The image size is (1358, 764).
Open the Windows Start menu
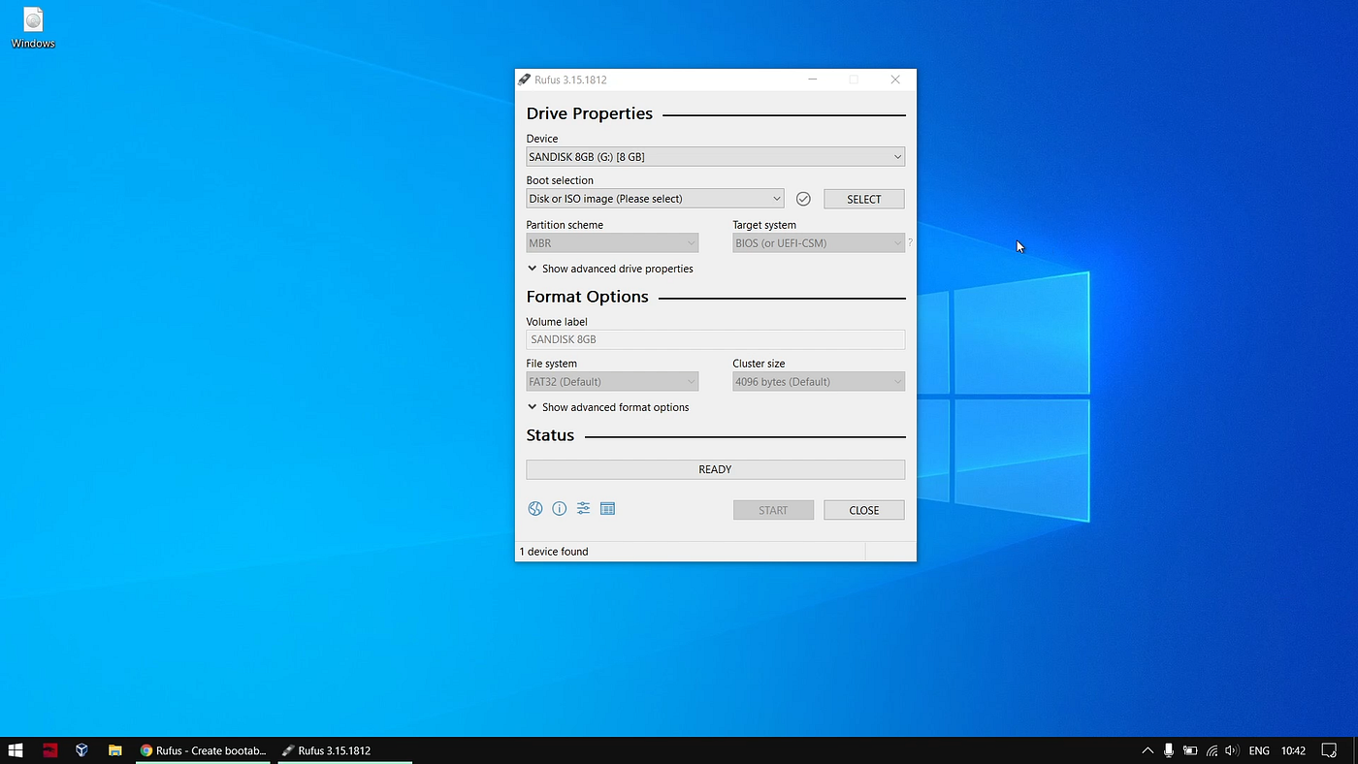pyautogui.click(x=15, y=749)
